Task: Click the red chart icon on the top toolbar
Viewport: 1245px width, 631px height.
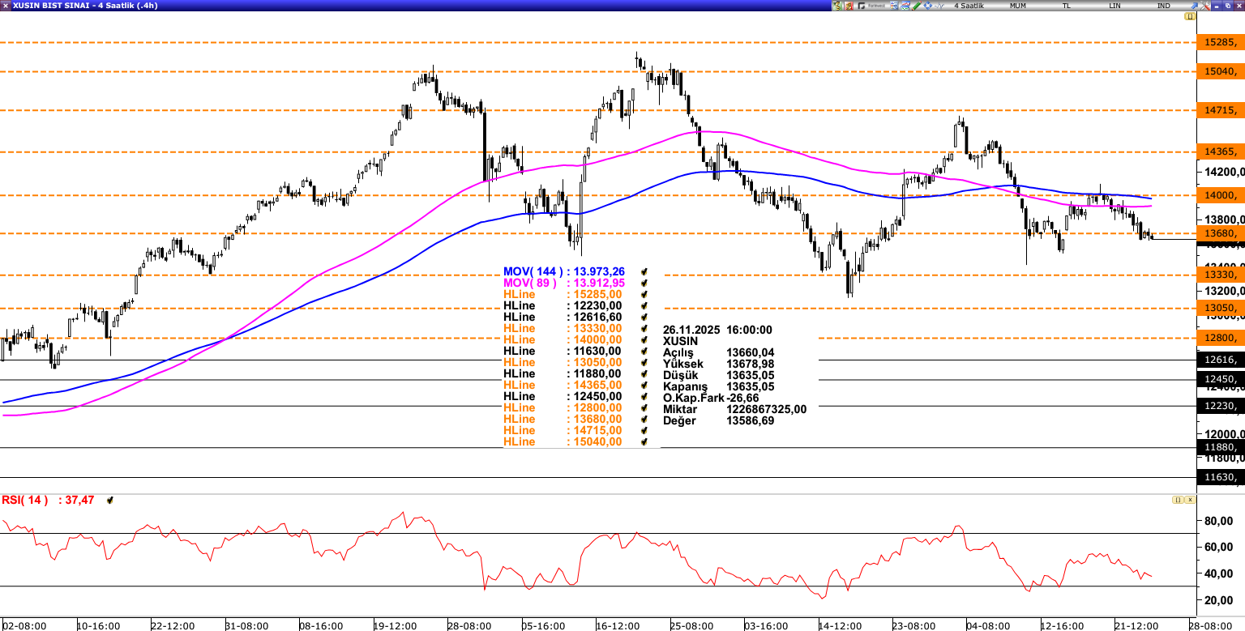Action: (x=848, y=6)
